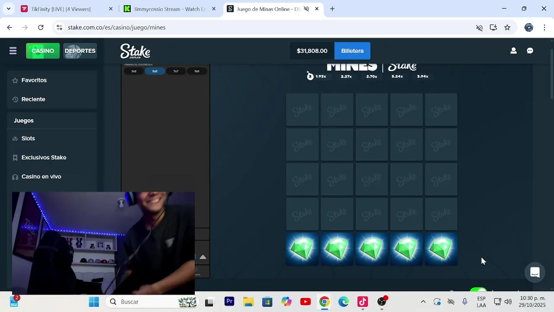The image size is (554, 312).
Task: Select the 5x5 grid size option
Action: coord(155,71)
